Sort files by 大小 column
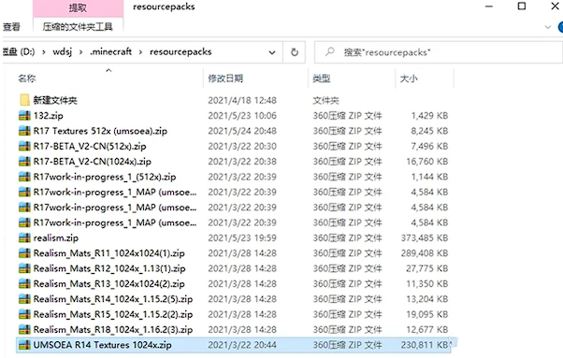Viewport: 563px width, 358px height. [409, 79]
